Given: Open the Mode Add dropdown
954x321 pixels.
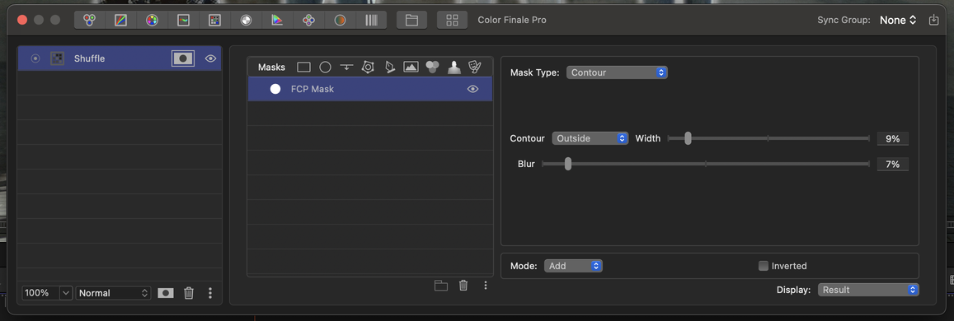Looking at the screenshot, I should click(573, 266).
